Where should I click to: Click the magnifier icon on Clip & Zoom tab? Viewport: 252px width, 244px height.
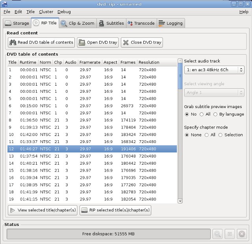click(64, 24)
